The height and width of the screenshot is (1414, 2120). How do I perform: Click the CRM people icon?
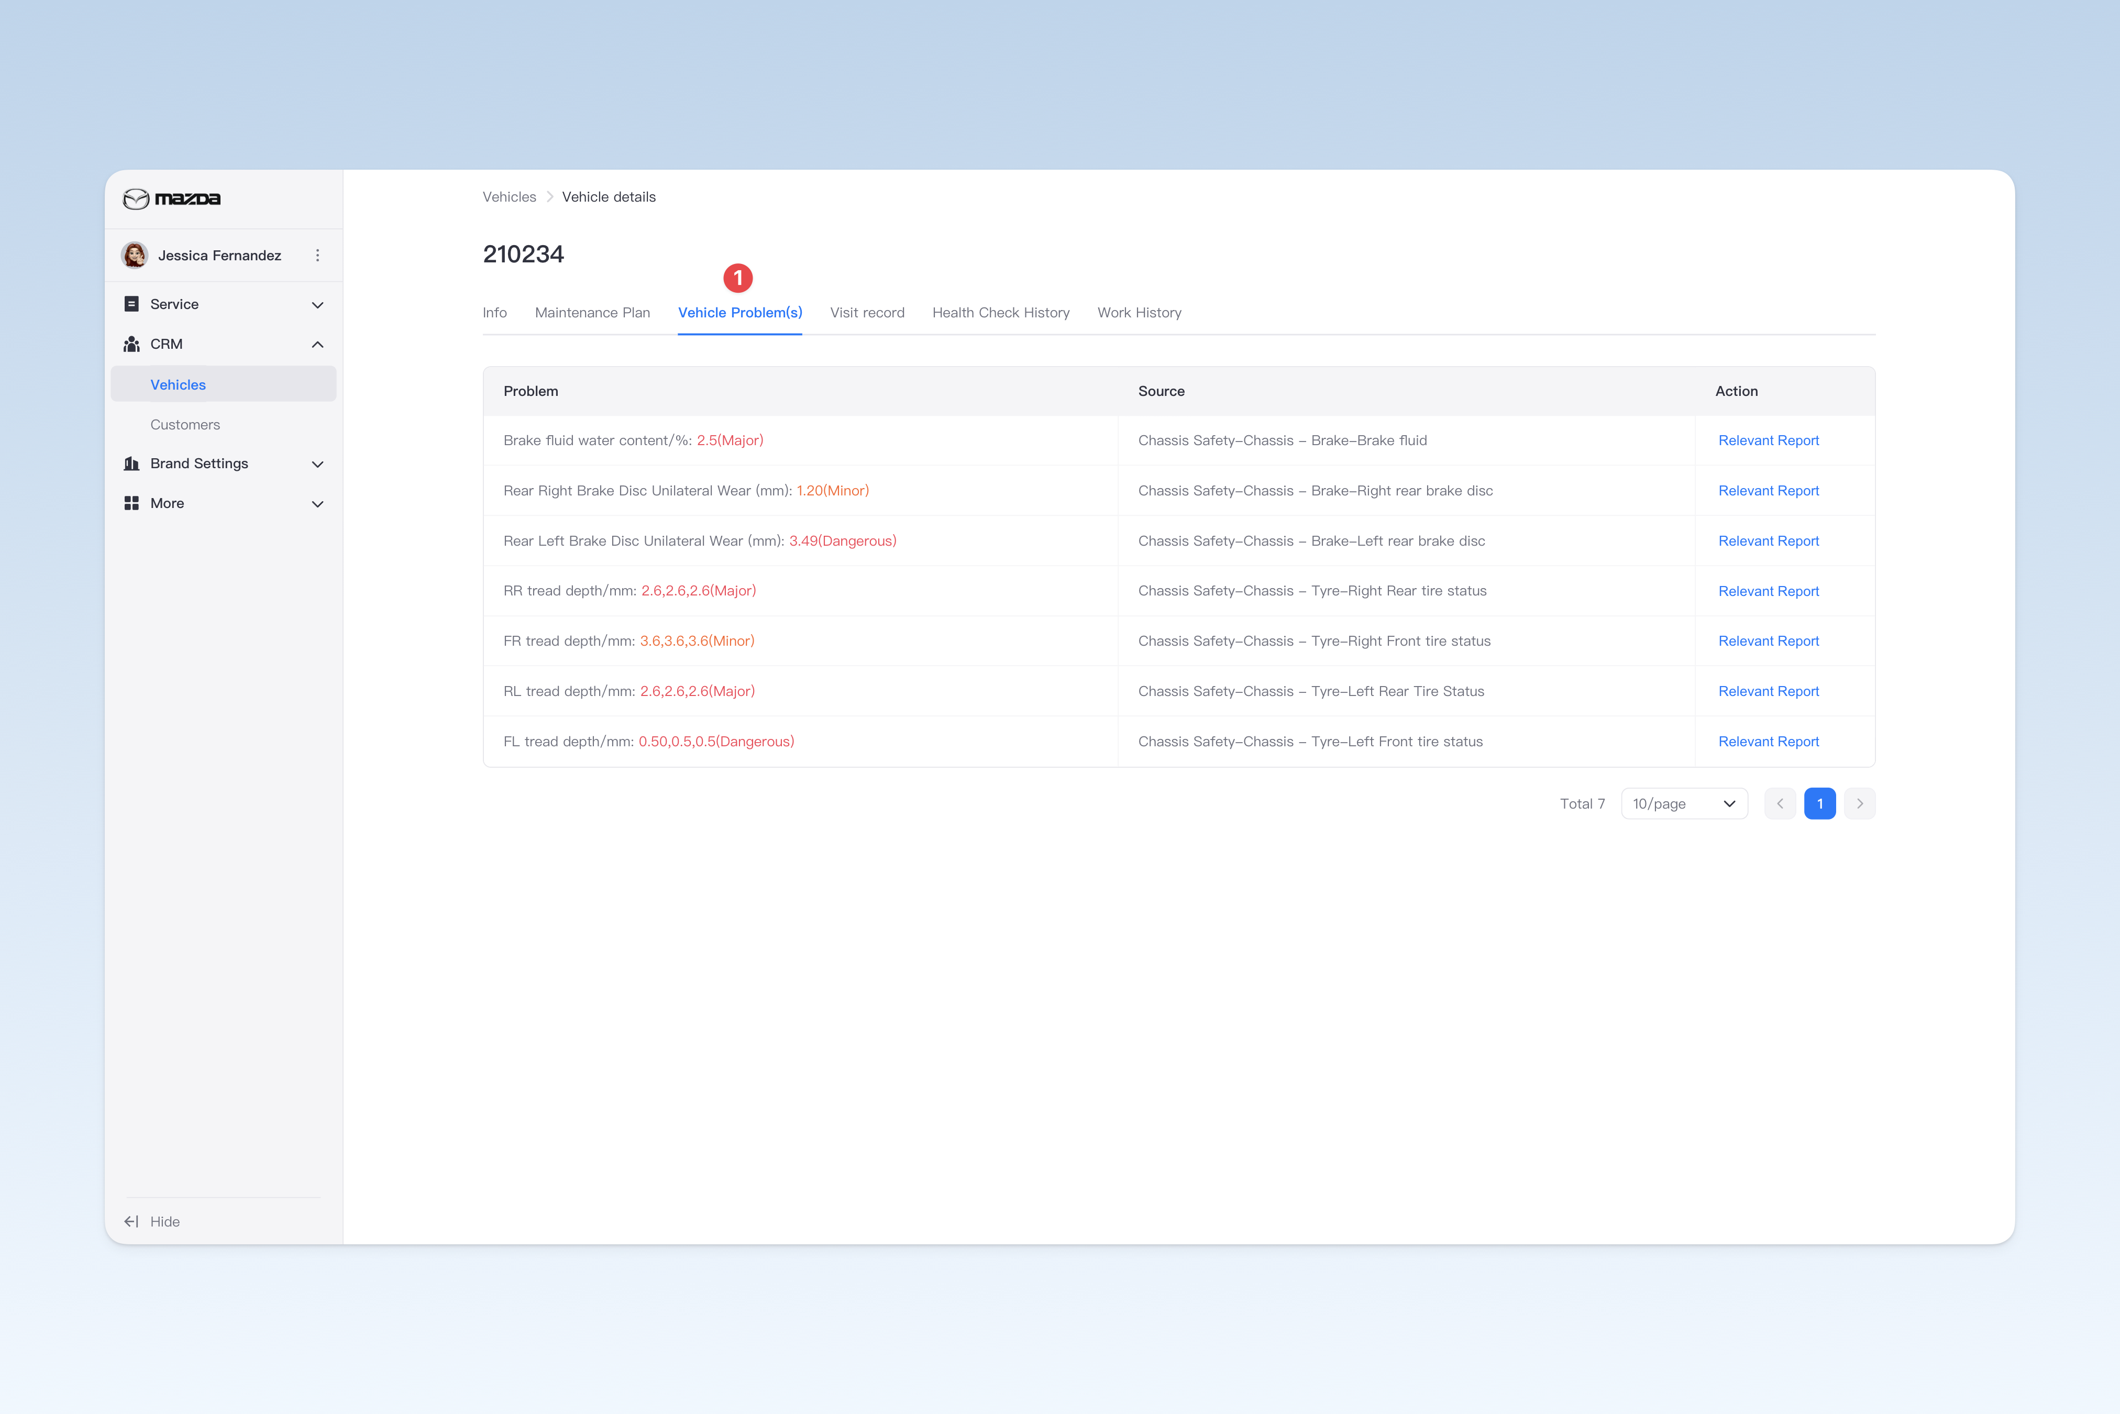[x=131, y=344]
